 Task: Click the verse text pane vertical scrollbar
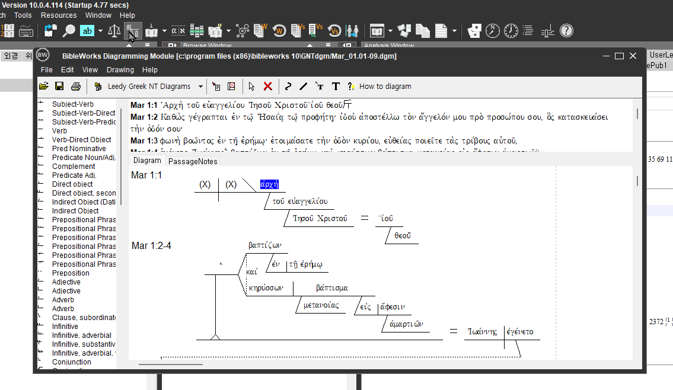coord(637,114)
